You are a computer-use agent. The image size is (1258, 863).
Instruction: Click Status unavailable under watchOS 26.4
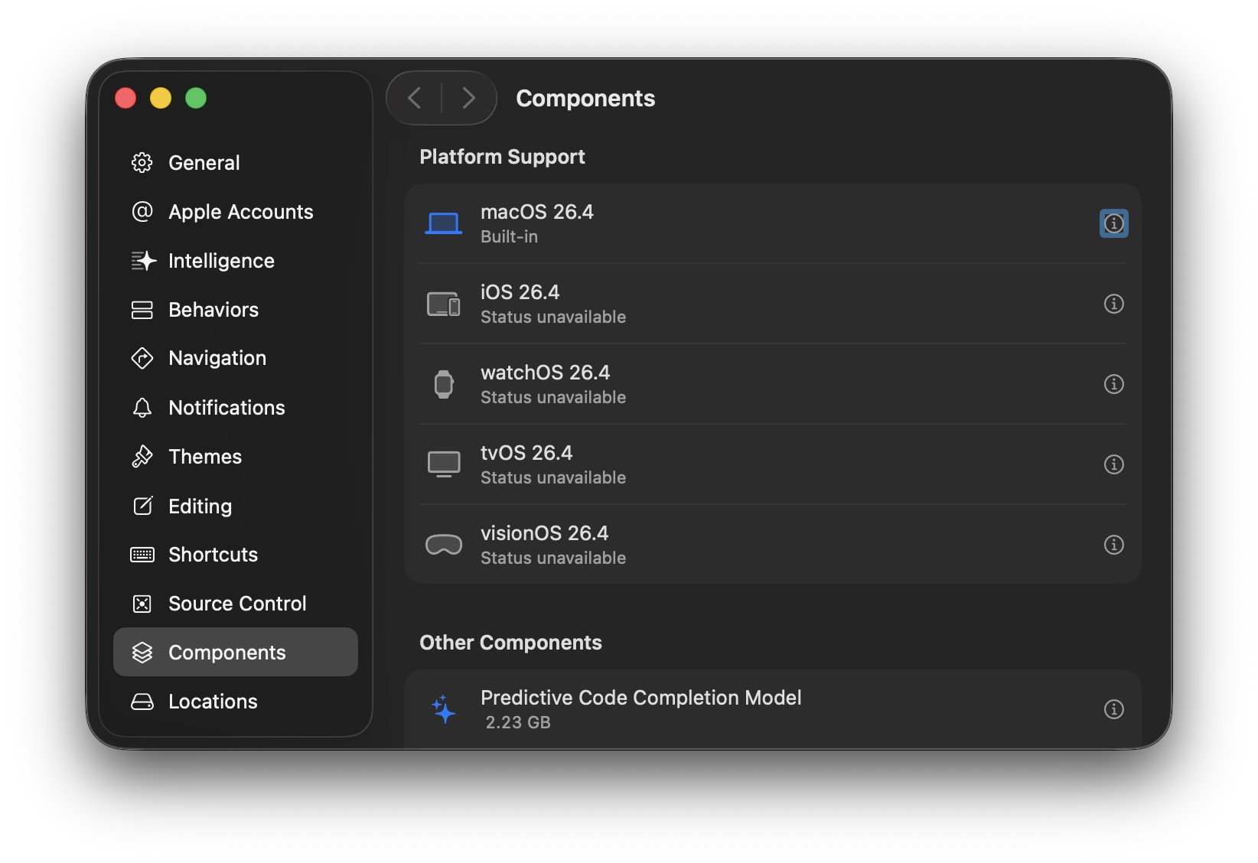coord(553,397)
